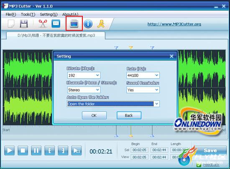Click the Sel Begin time field
Screen dimensions: 230x169
[x=139, y=150]
